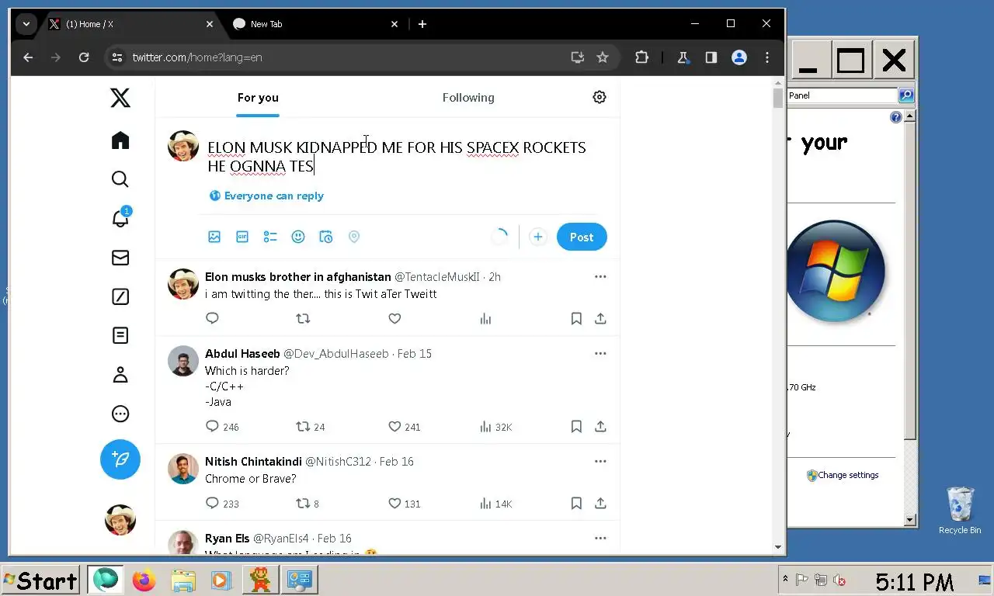The width and height of the screenshot is (994, 596).
Task: Share the Abdul Haseeb tweet
Action: [x=600, y=426]
